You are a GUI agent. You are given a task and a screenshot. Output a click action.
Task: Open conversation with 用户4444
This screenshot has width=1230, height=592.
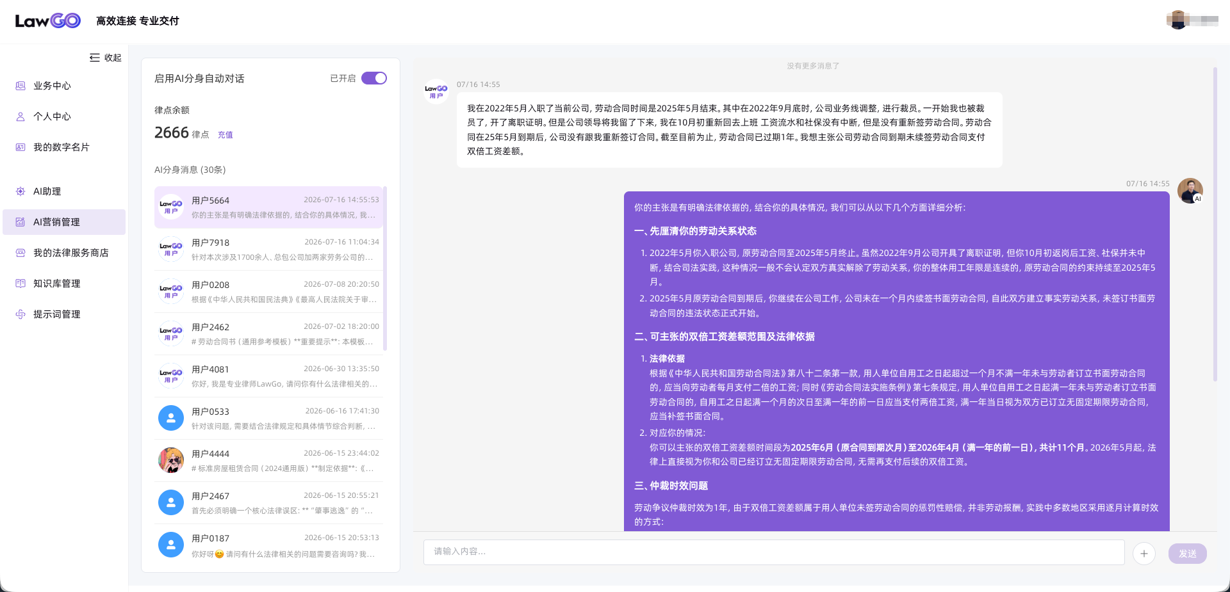(268, 461)
